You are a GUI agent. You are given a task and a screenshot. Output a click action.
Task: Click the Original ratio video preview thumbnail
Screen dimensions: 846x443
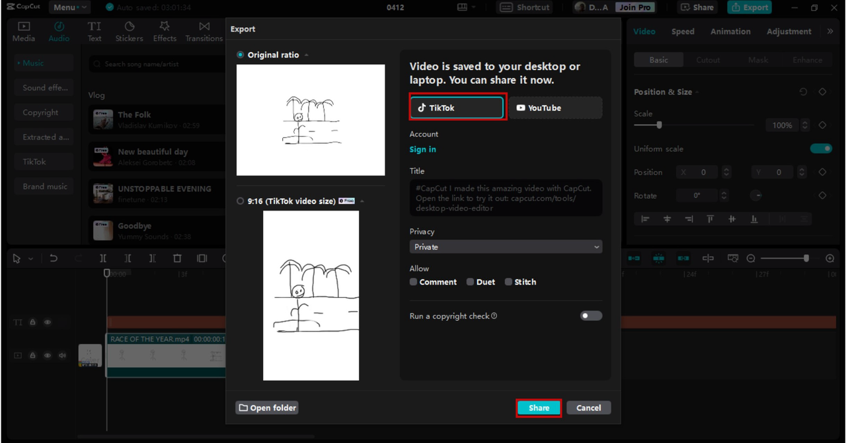[x=311, y=120]
